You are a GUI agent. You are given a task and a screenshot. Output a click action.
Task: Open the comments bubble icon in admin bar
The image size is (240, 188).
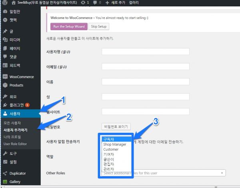pos(95,3)
